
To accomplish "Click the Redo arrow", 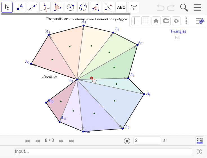I will (x=171, y=8).
